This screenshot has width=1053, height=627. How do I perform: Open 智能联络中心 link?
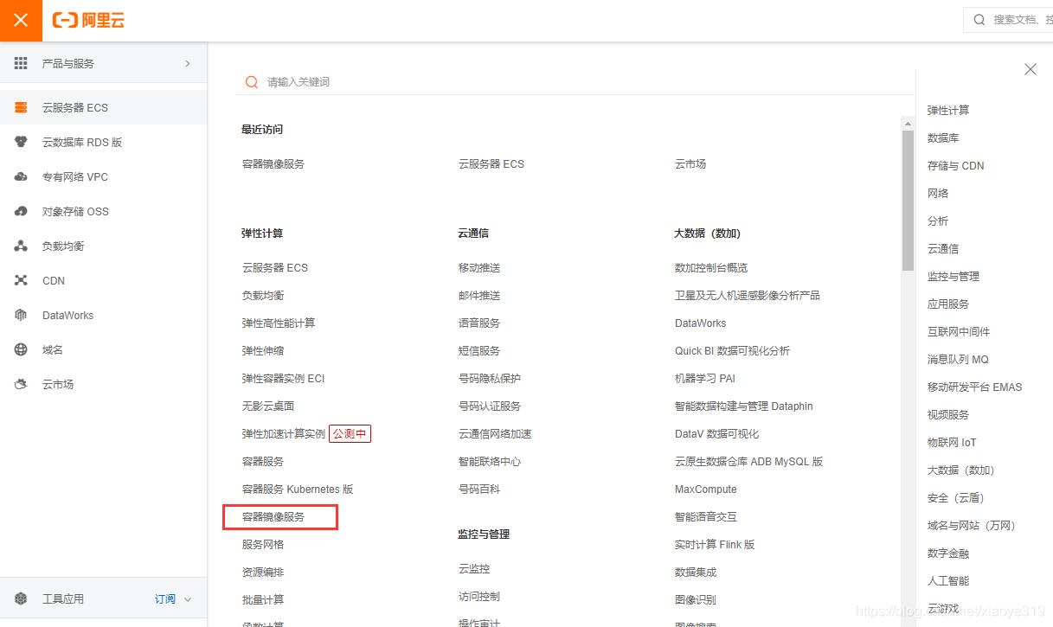(x=490, y=461)
